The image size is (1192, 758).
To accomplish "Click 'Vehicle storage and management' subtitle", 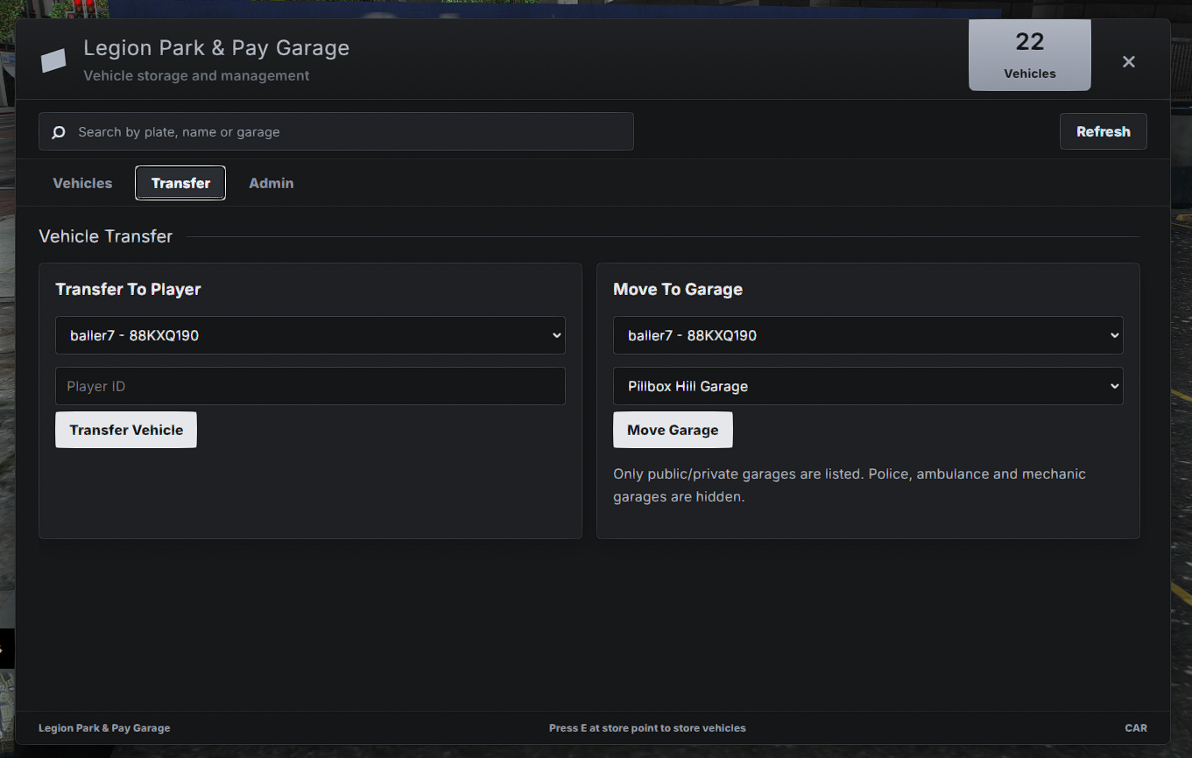I will click(196, 76).
